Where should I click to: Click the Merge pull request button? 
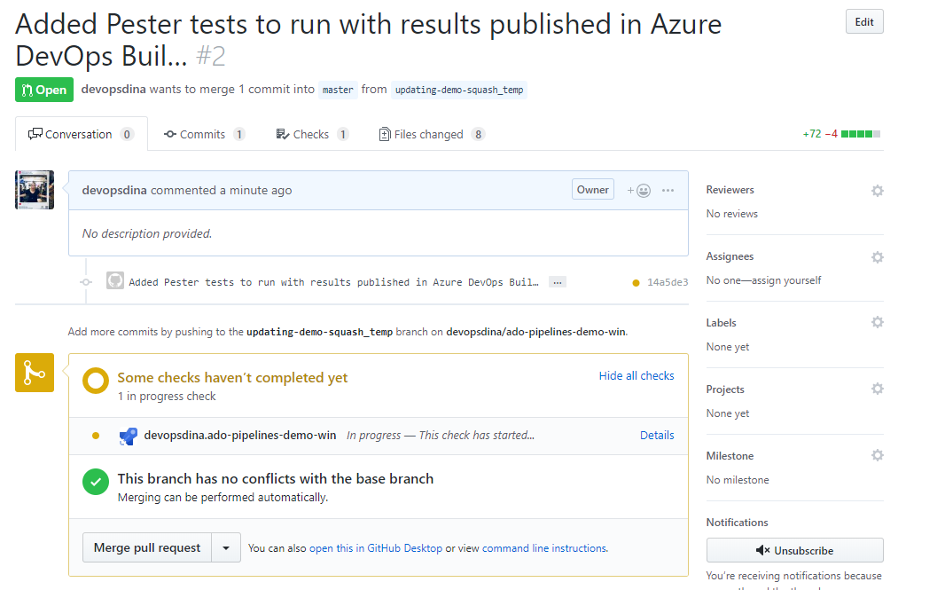point(147,547)
